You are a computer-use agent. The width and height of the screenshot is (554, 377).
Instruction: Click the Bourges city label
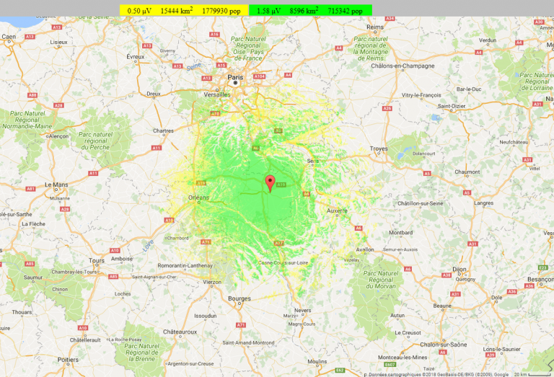[239, 298]
